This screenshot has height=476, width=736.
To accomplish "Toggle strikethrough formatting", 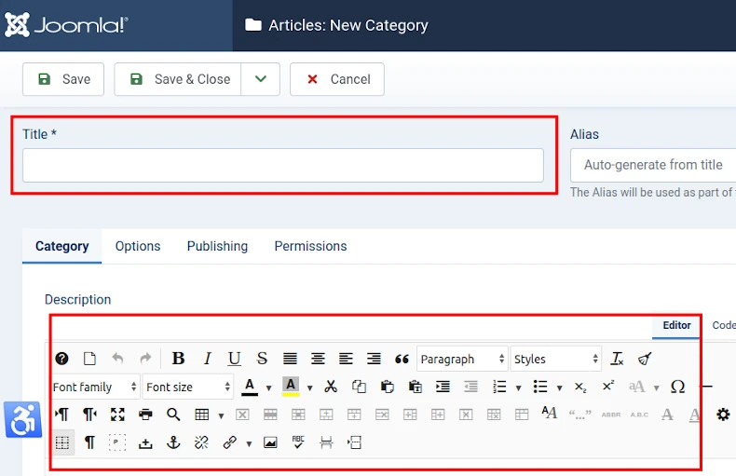I will coord(262,359).
